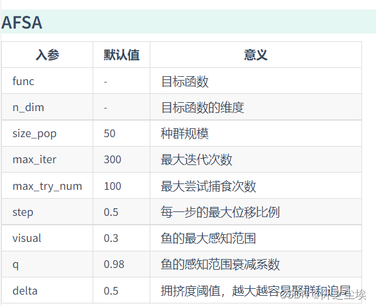Click the AFSA section heading
This screenshot has height=306, width=376.
(x=22, y=22)
